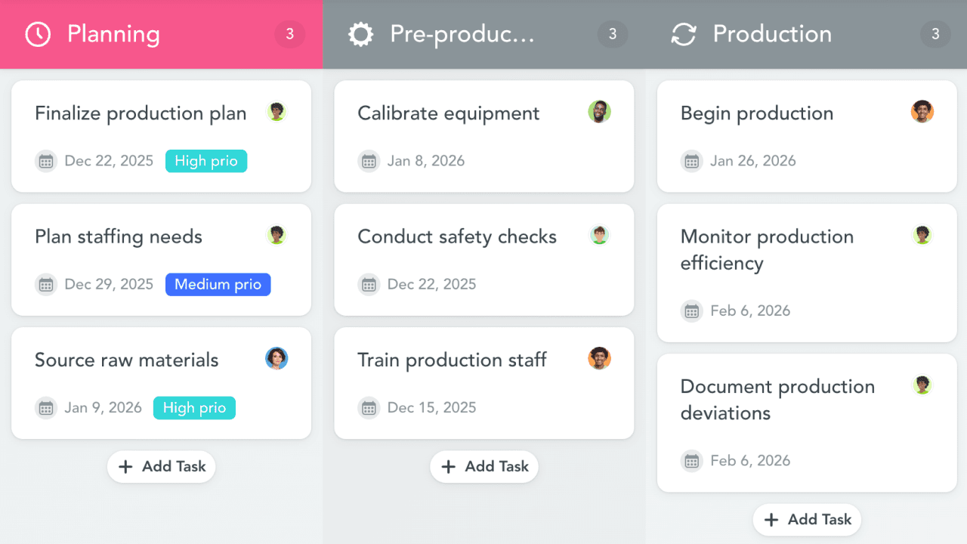Click High prio tag on Finalize production plan
The height and width of the screenshot is (544, 967).
(x=206, y=161)
